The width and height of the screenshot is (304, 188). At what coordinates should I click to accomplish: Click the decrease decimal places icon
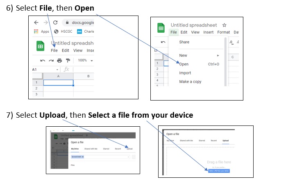point(231,42)
